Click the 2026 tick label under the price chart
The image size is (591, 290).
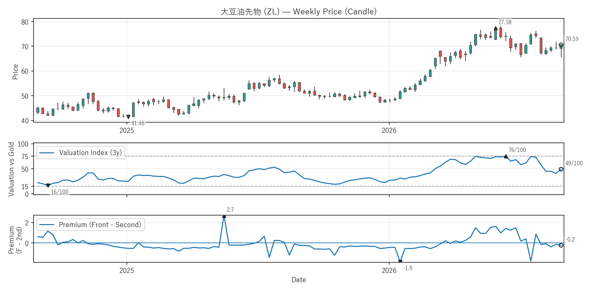coord(389,130)
